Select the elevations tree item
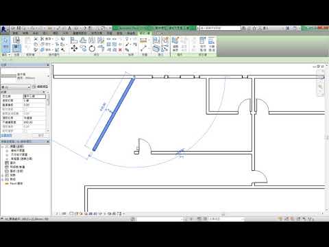 point(22,158)
